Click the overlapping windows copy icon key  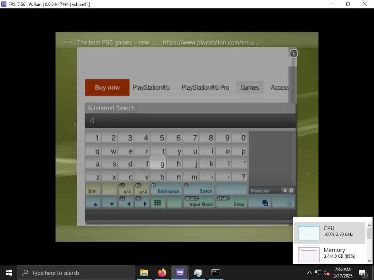260,203
